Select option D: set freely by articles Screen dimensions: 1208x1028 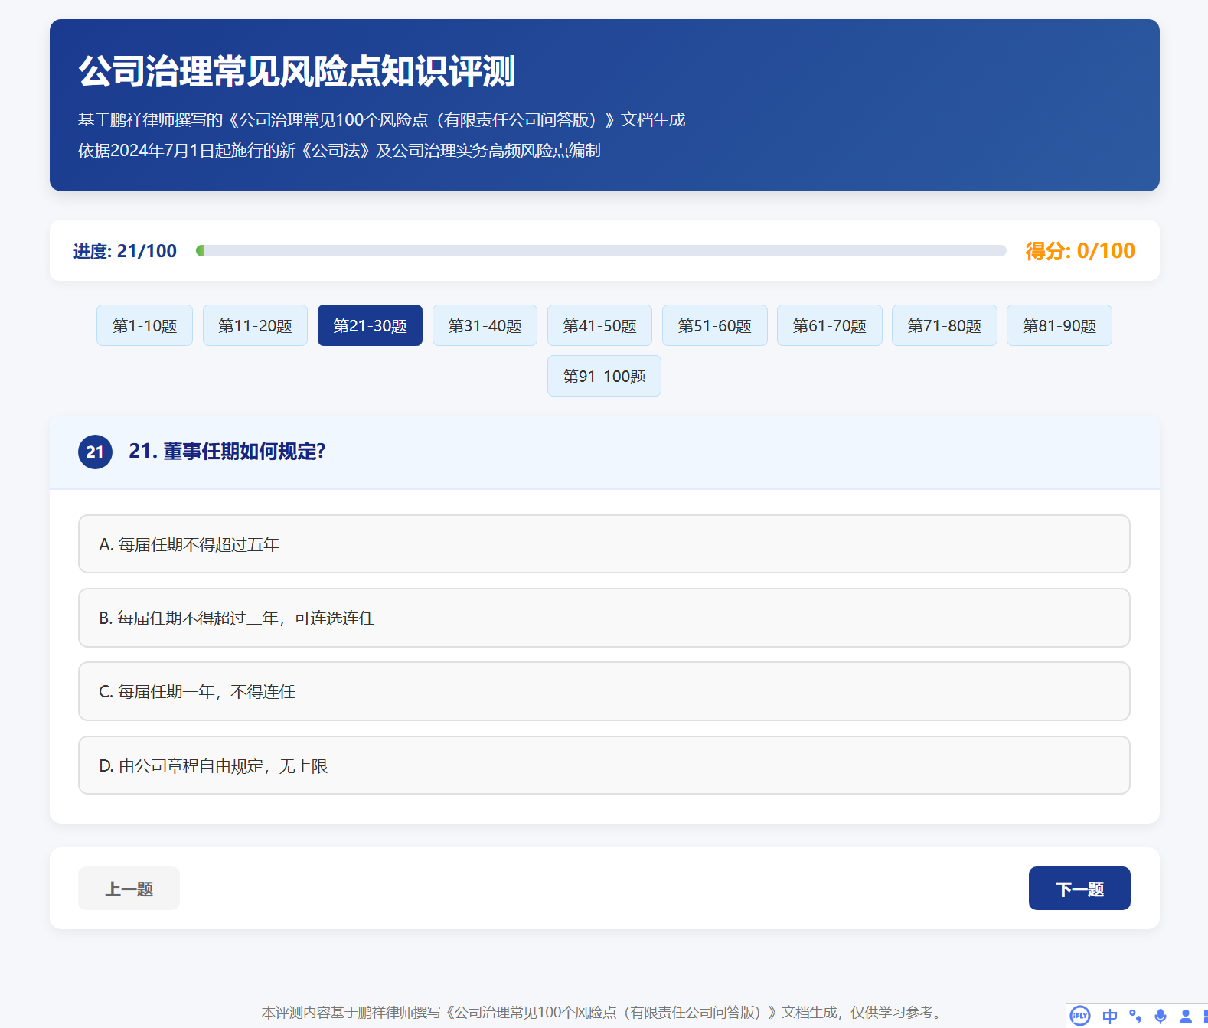604,765
